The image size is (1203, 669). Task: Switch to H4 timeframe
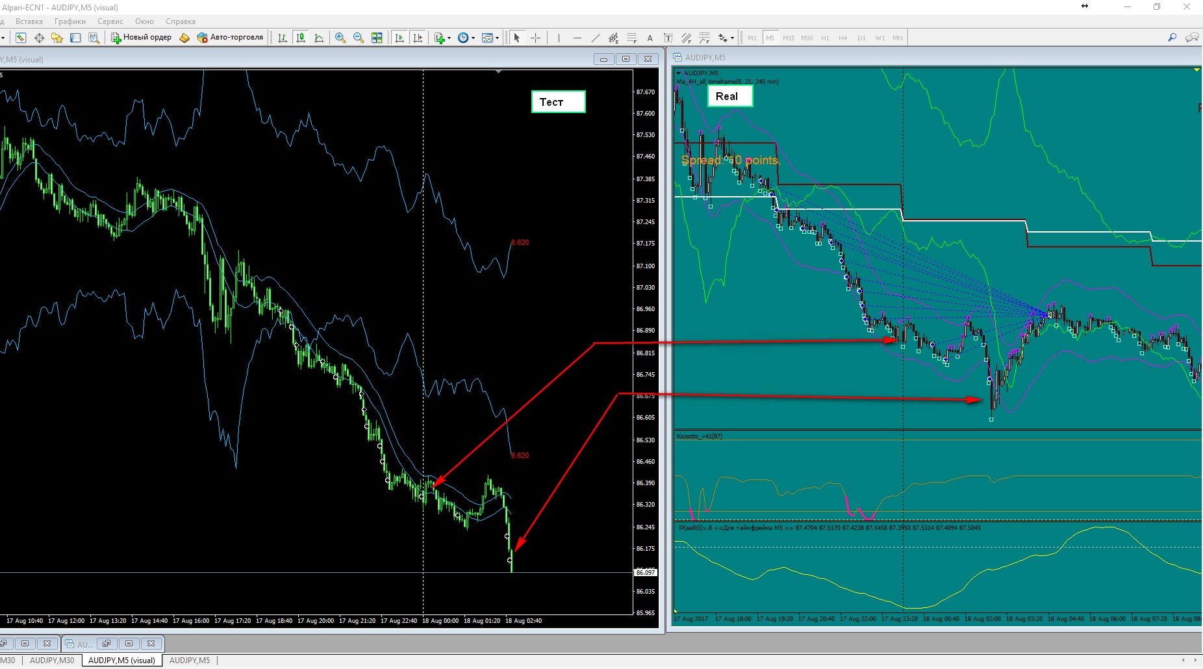(x=843, y=38)
